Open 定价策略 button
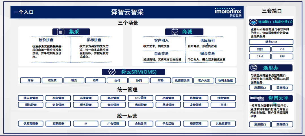Viewport: 305px width, 136px height. tap(195, 105)
